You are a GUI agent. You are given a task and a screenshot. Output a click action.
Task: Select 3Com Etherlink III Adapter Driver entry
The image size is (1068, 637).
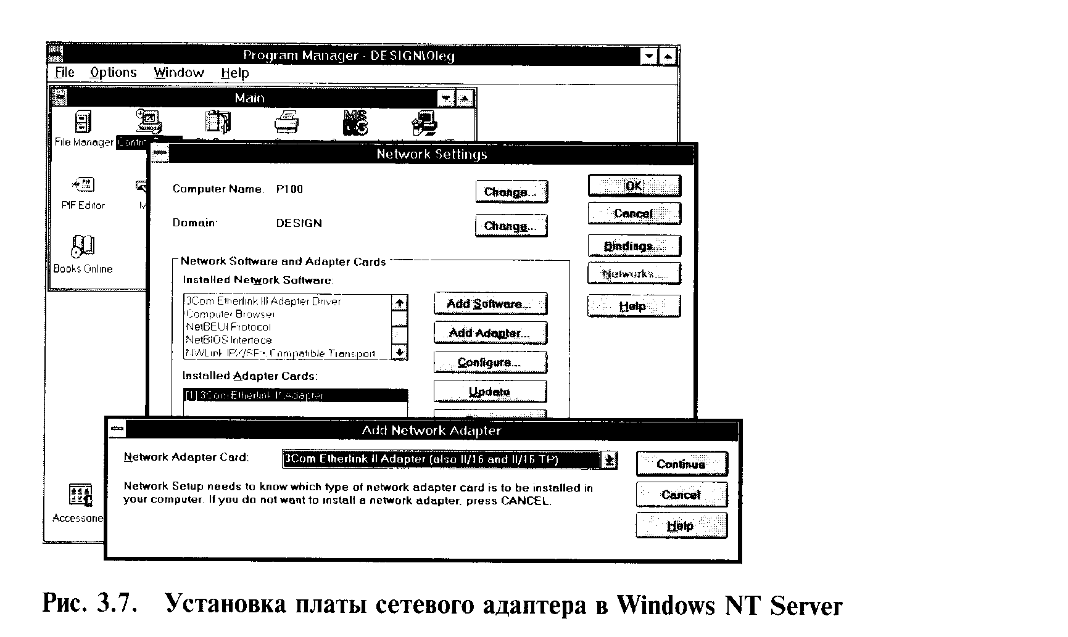point(288,302)
